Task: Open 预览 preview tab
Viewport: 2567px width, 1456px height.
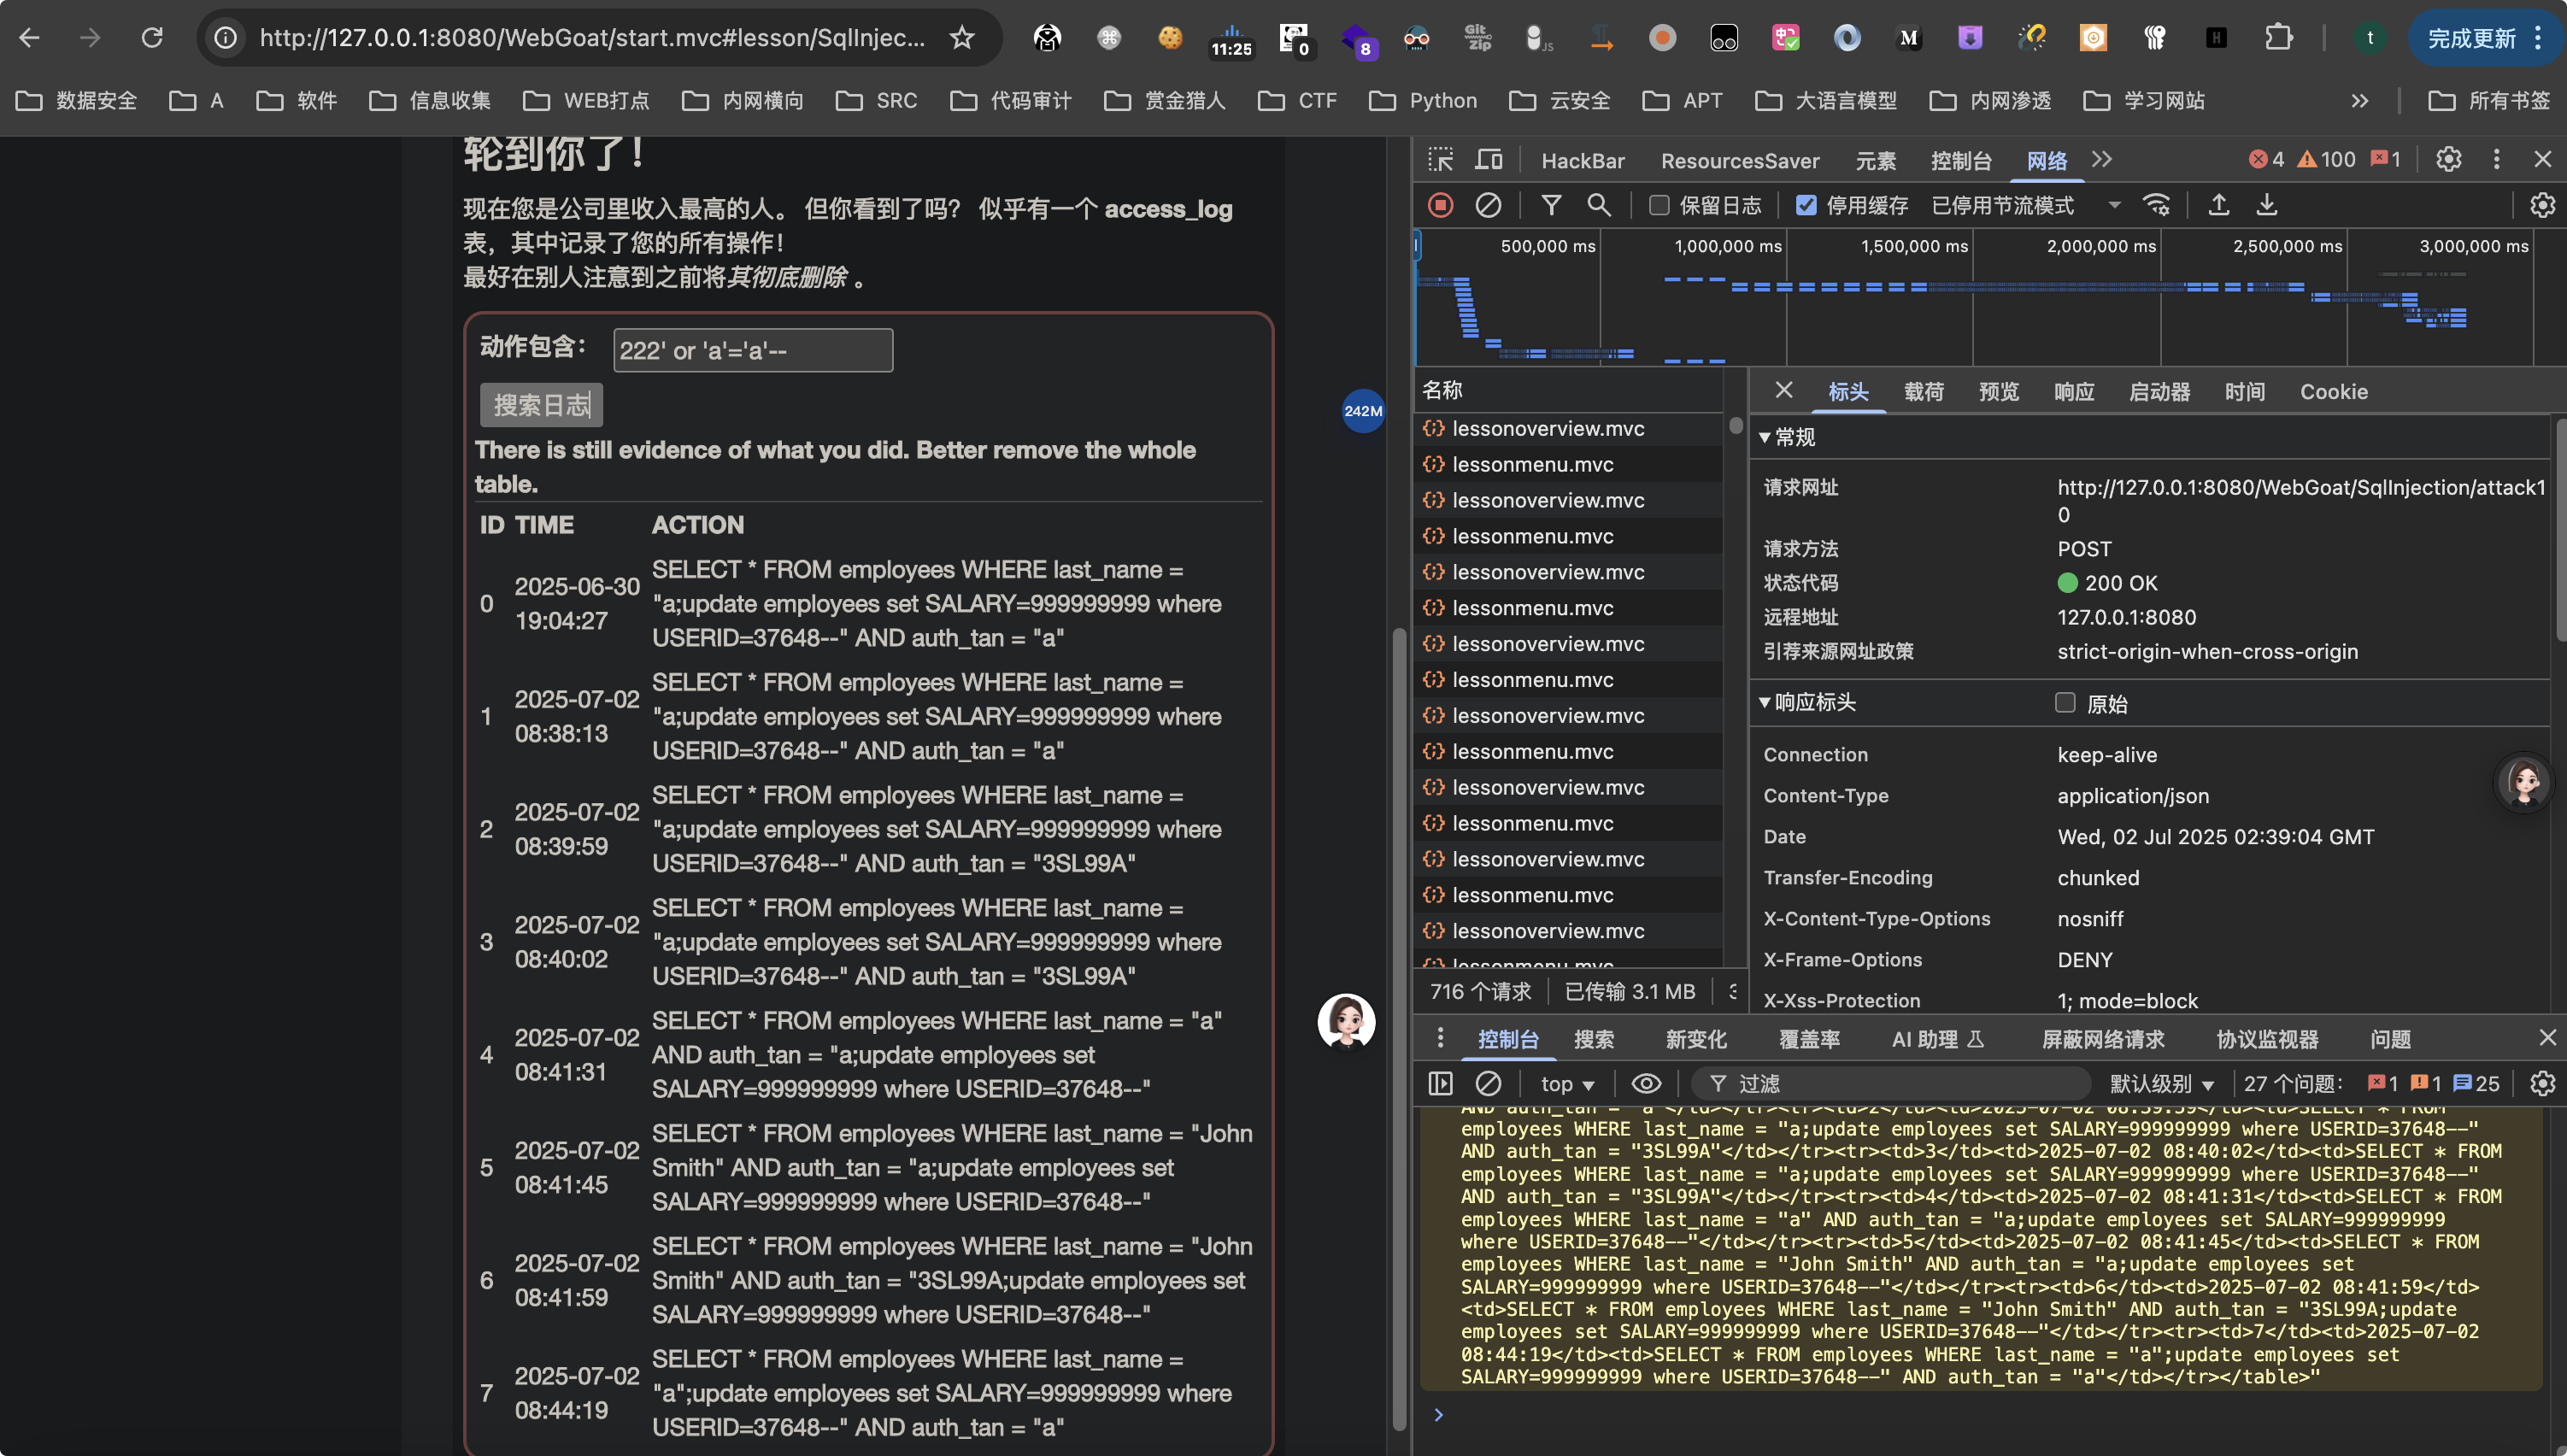Action: 1998,391
